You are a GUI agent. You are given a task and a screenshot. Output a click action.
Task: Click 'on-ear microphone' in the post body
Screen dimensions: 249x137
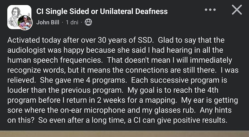tap(93, 110)
